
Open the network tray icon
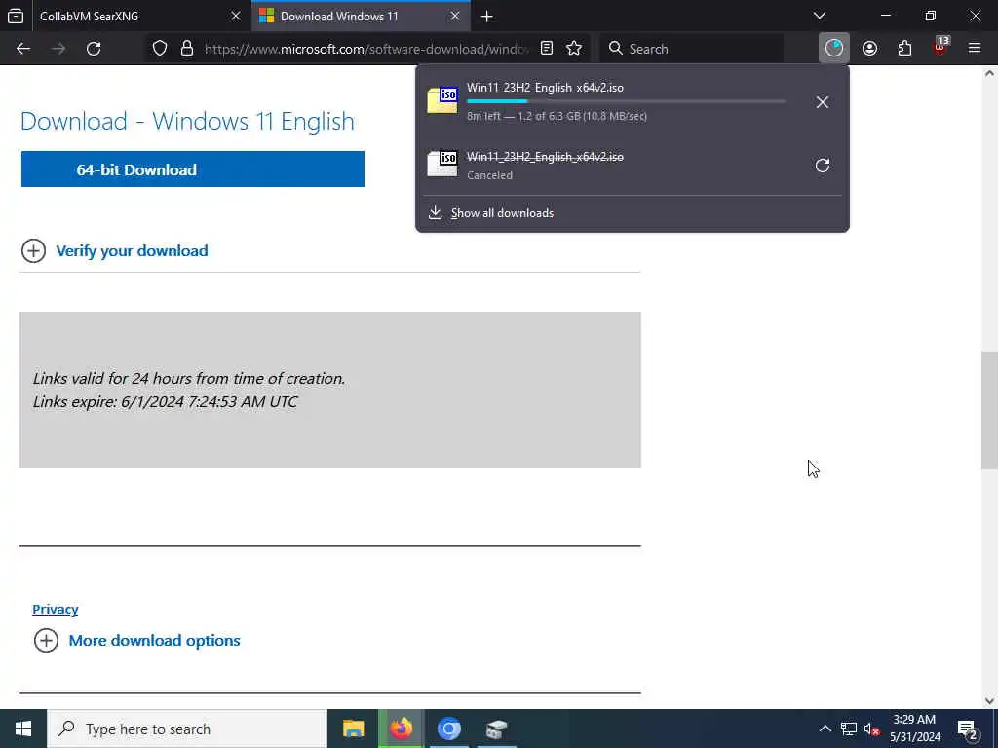(x=849, y=729)
